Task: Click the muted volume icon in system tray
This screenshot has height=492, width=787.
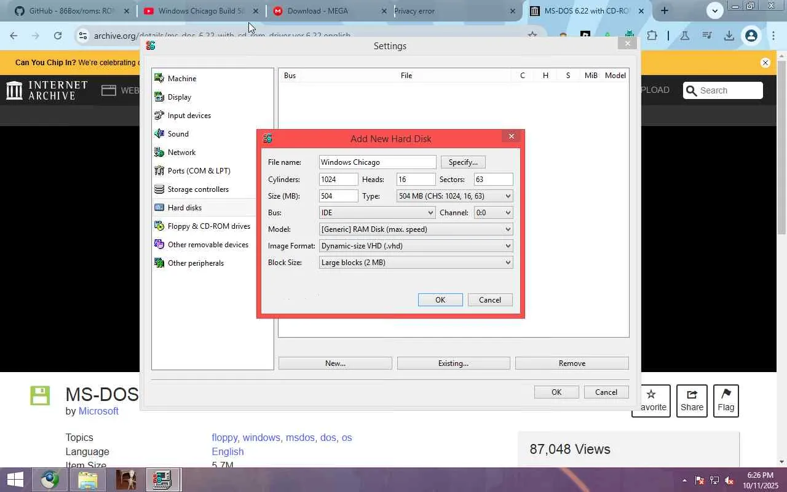Action: (x=729, y=480)
